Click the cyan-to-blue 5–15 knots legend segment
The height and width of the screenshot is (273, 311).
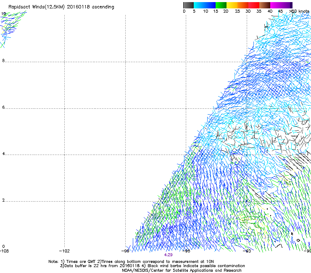pyautogui.click(x=205, y=5)
